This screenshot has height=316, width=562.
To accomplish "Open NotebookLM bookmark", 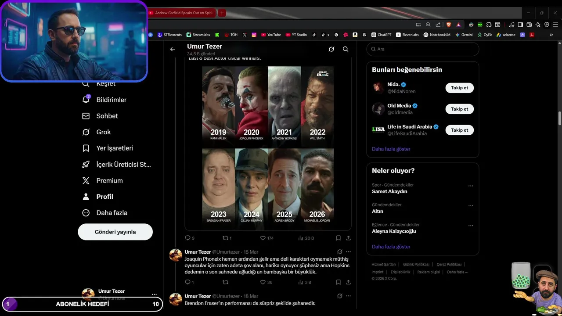I will (x=437, y=35).
